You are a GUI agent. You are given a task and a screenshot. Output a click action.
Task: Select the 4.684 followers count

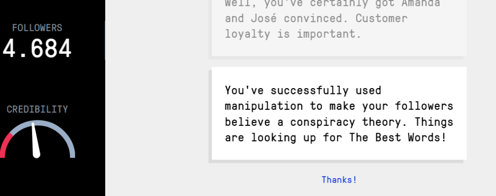coord(37,49)
